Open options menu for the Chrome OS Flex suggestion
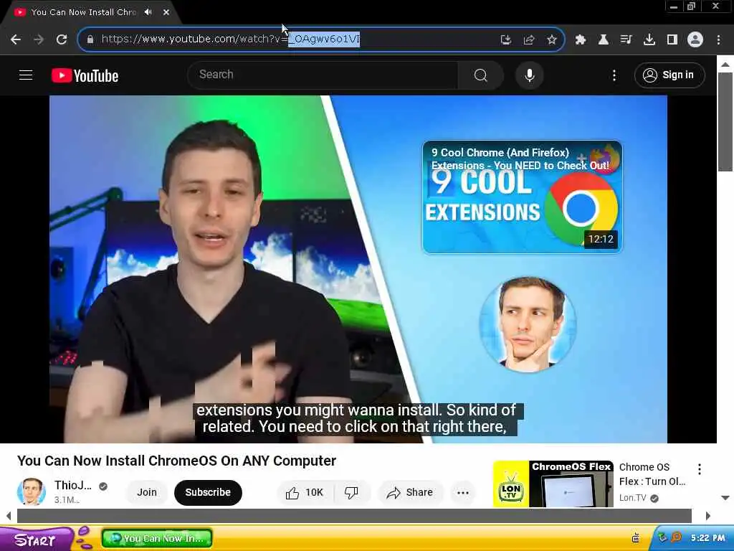734x551 pixels. pos(700,469)
